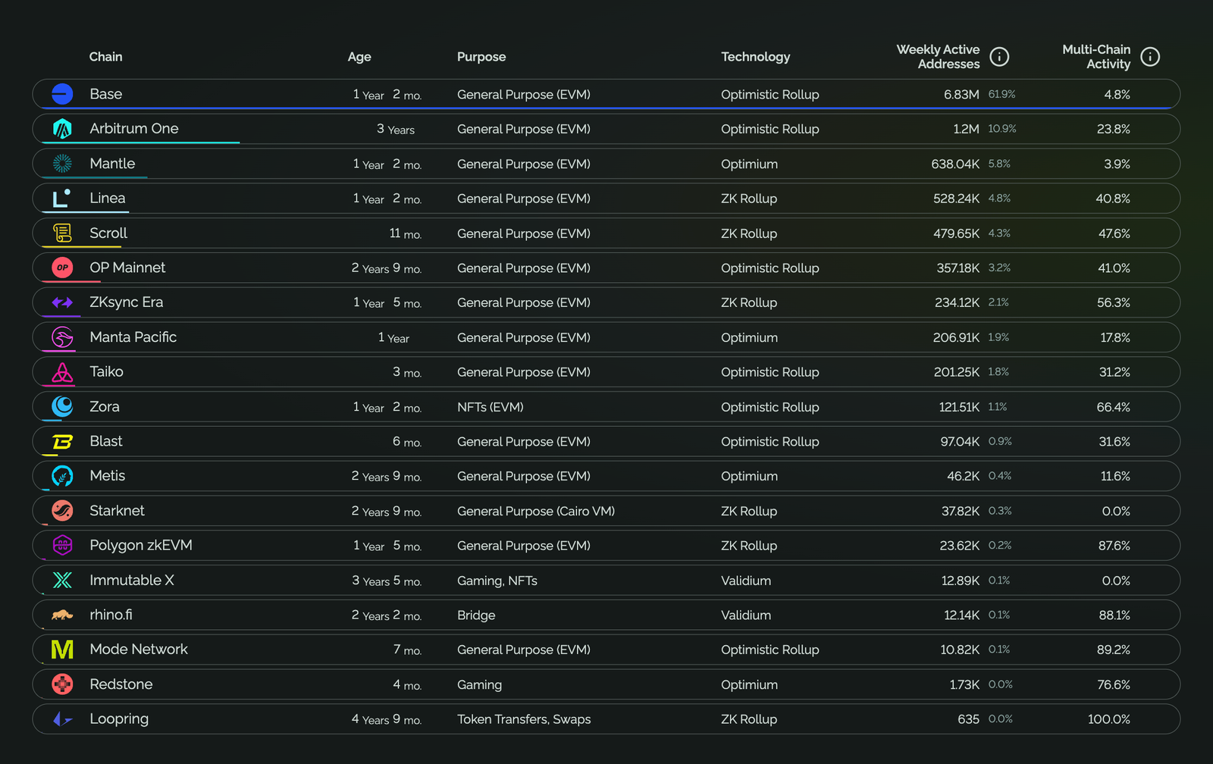Click the Manta Pacific logo icon

[x=62, y=337]
